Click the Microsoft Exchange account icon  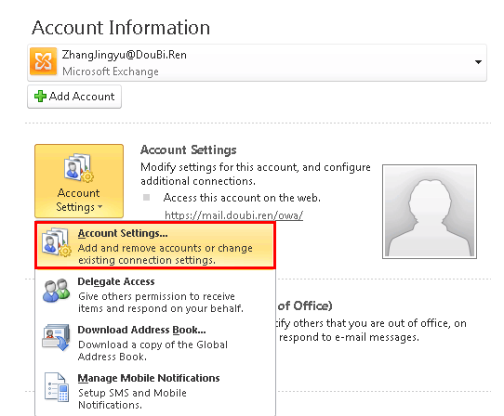click(43, 61)
